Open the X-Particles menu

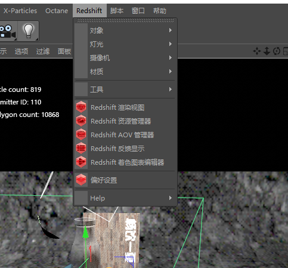click(20, 11)
